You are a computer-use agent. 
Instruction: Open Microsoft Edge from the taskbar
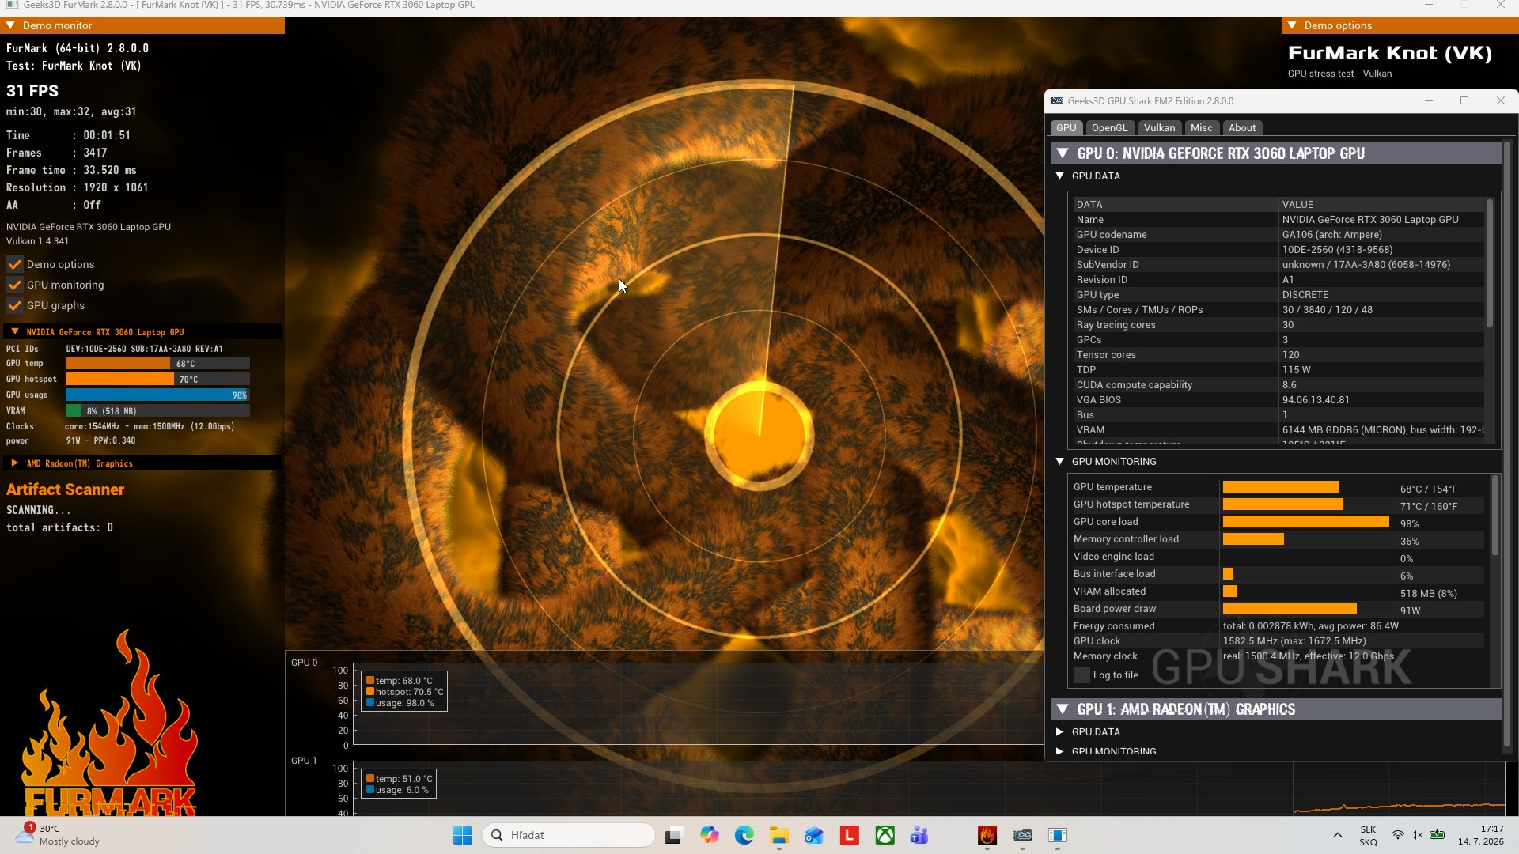(744, 835)
